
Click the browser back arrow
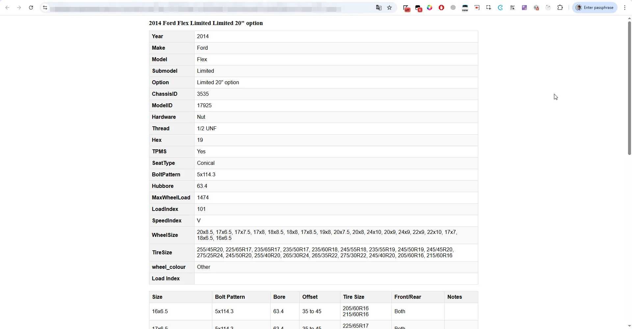pos(7,8)
